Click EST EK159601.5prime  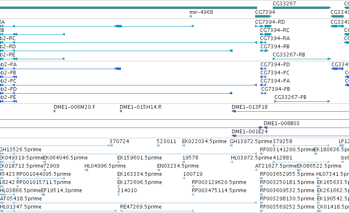[x=139, y=158]
